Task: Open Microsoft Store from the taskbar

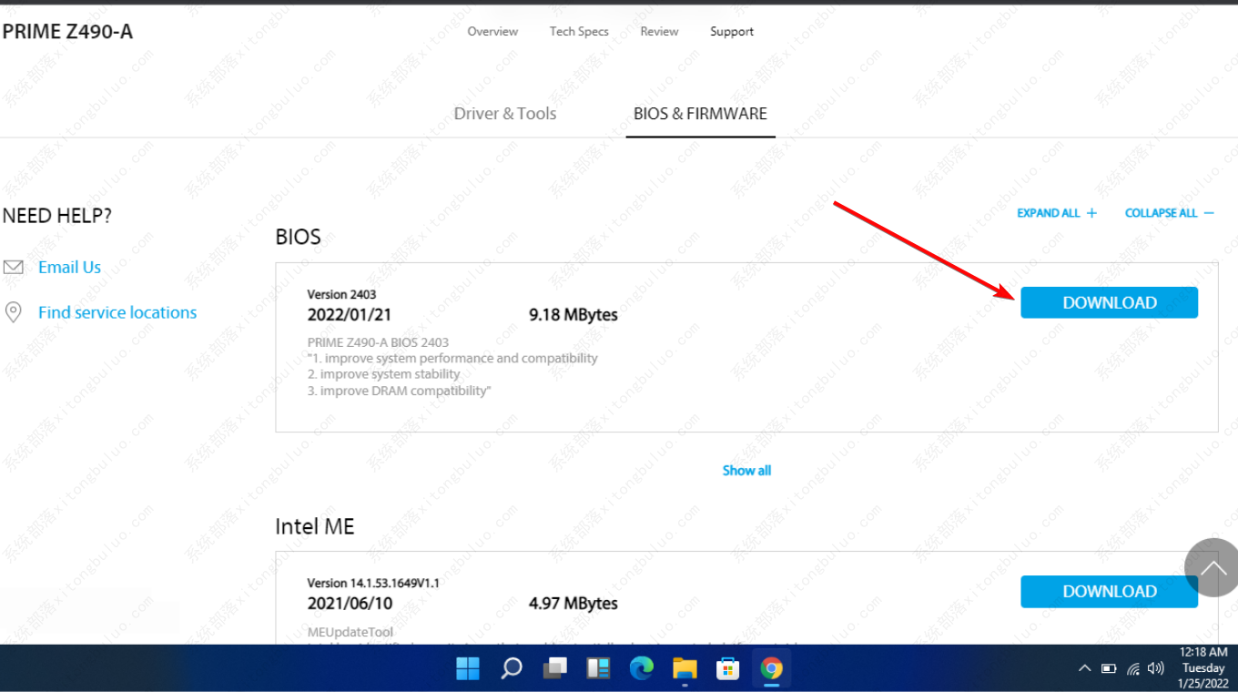Action: pyautogui.click(x=727, y=668)
